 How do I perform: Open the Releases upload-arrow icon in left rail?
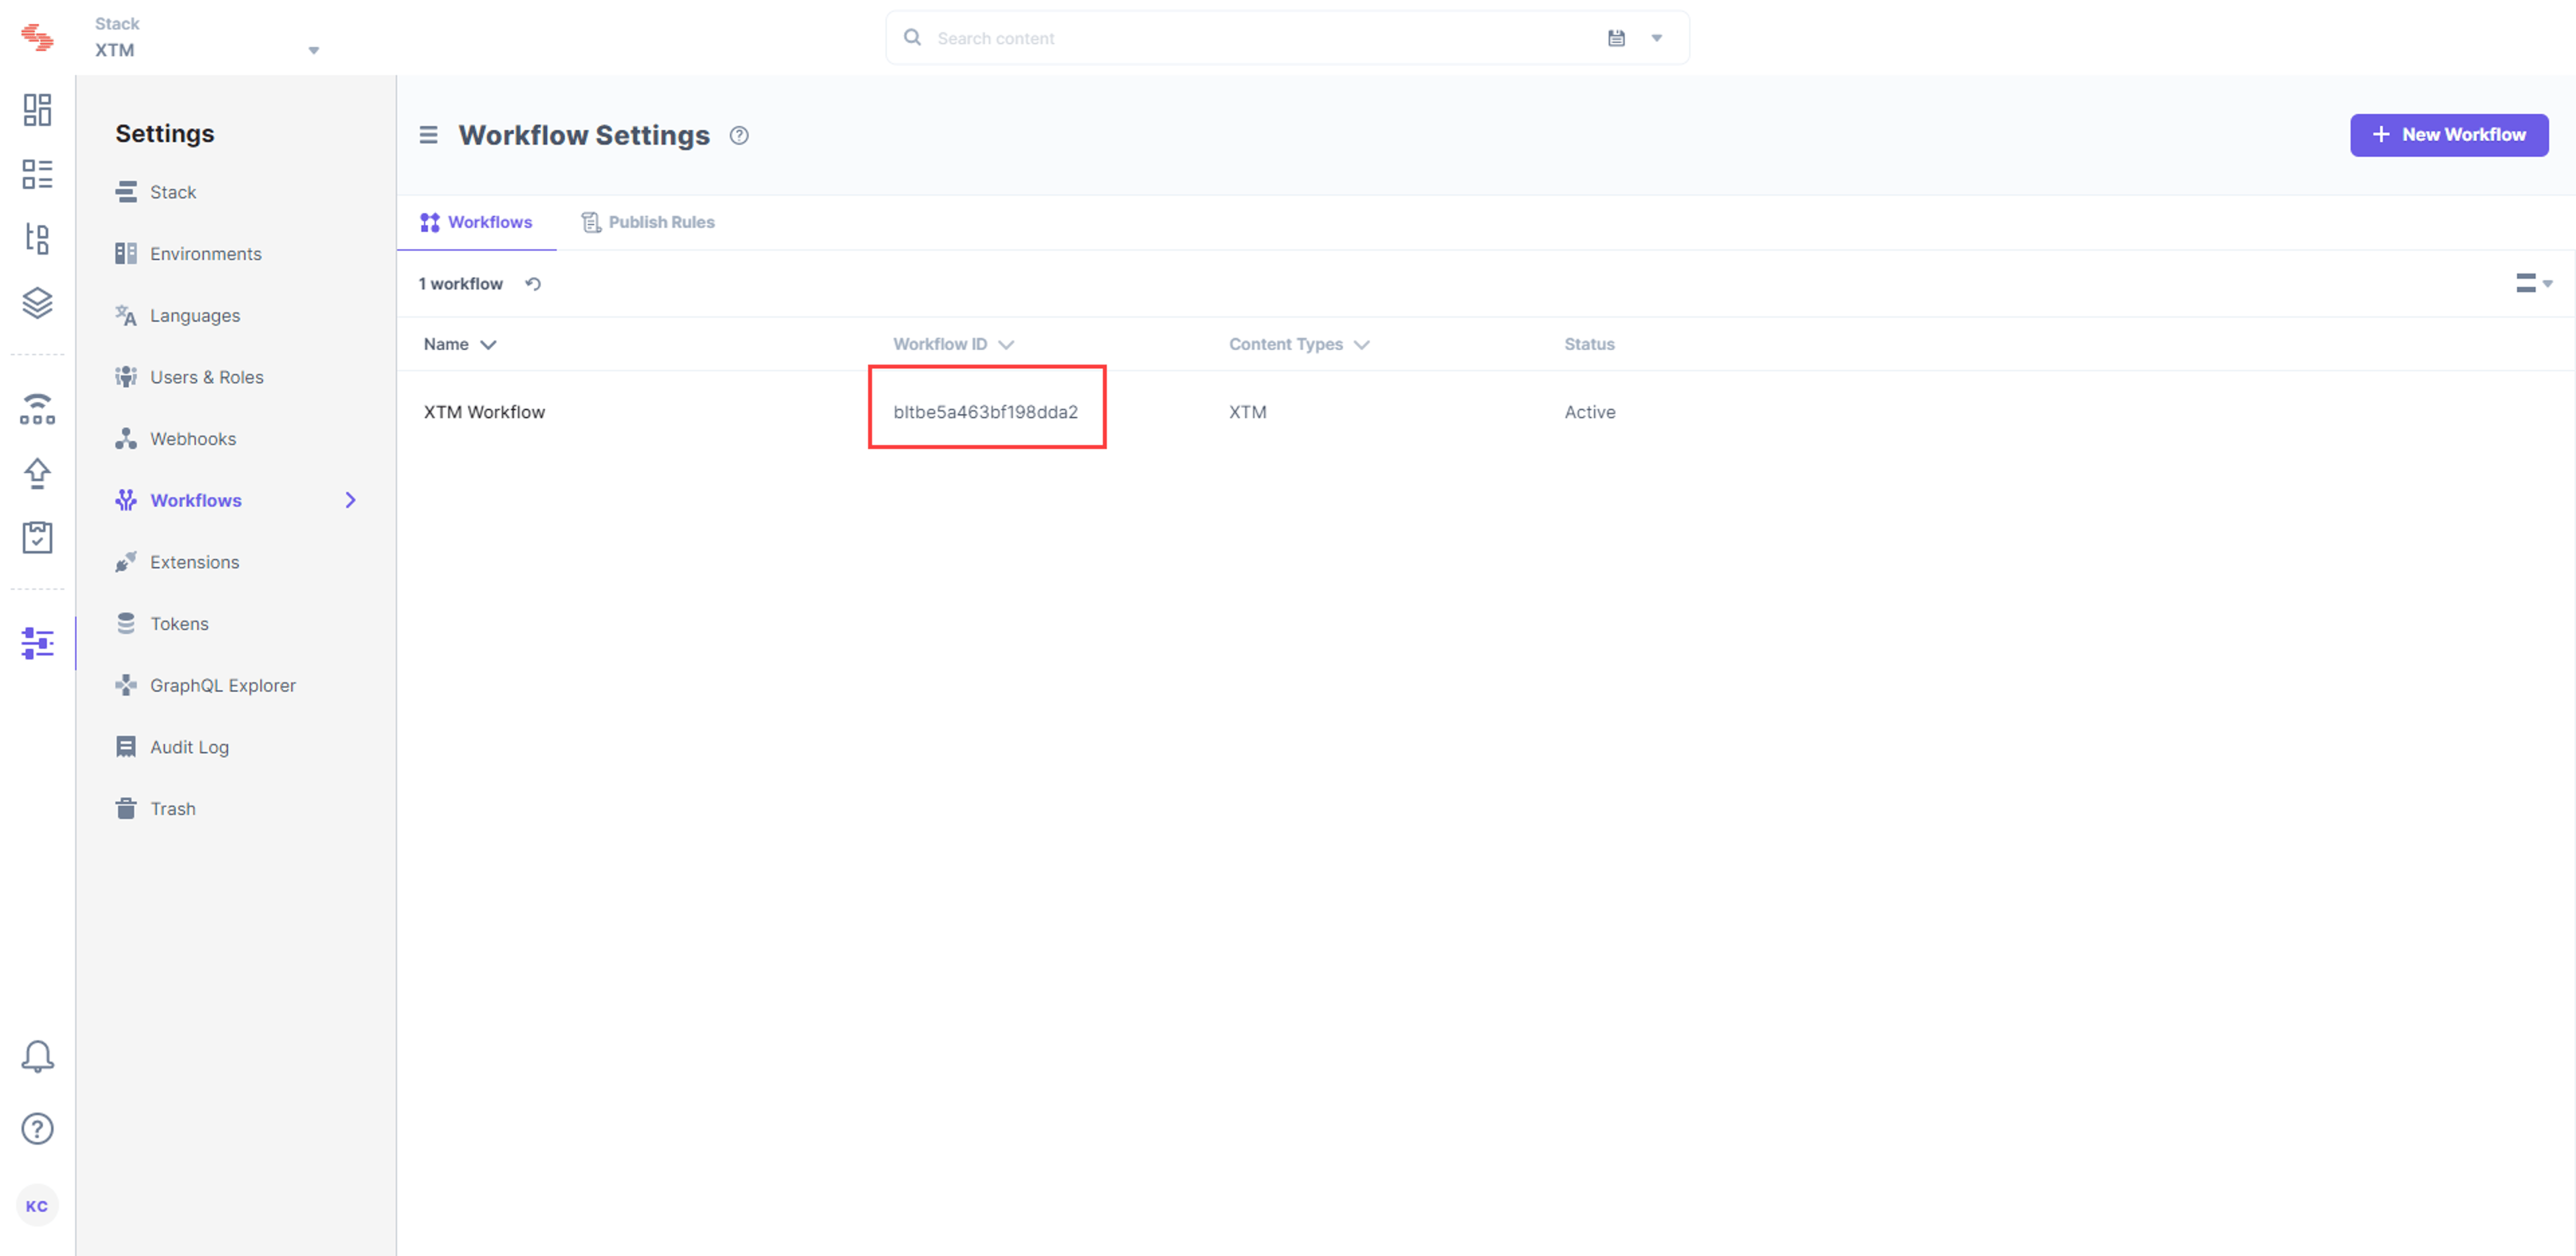click(37, 474)
